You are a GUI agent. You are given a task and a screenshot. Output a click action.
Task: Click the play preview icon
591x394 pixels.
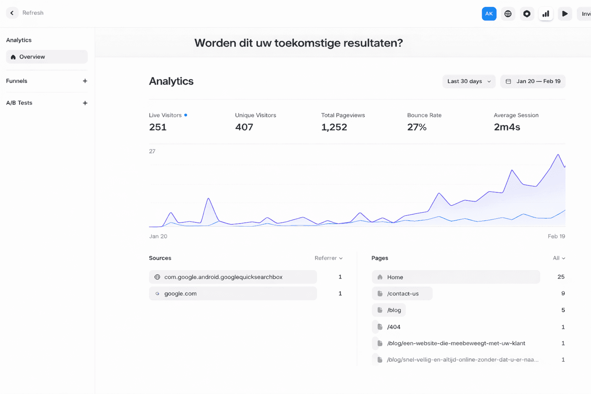pos(565,13)
